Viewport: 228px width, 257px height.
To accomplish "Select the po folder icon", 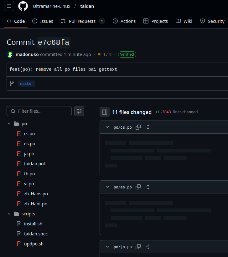I will [x=17, y=124].
